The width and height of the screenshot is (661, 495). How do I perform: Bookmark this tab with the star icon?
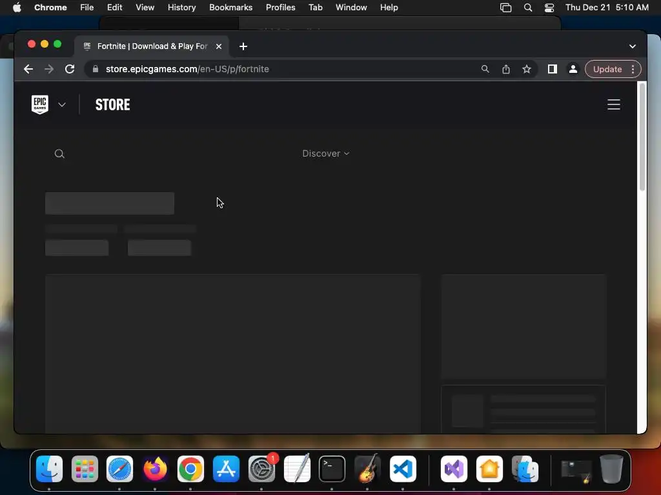tap(527, 69)
